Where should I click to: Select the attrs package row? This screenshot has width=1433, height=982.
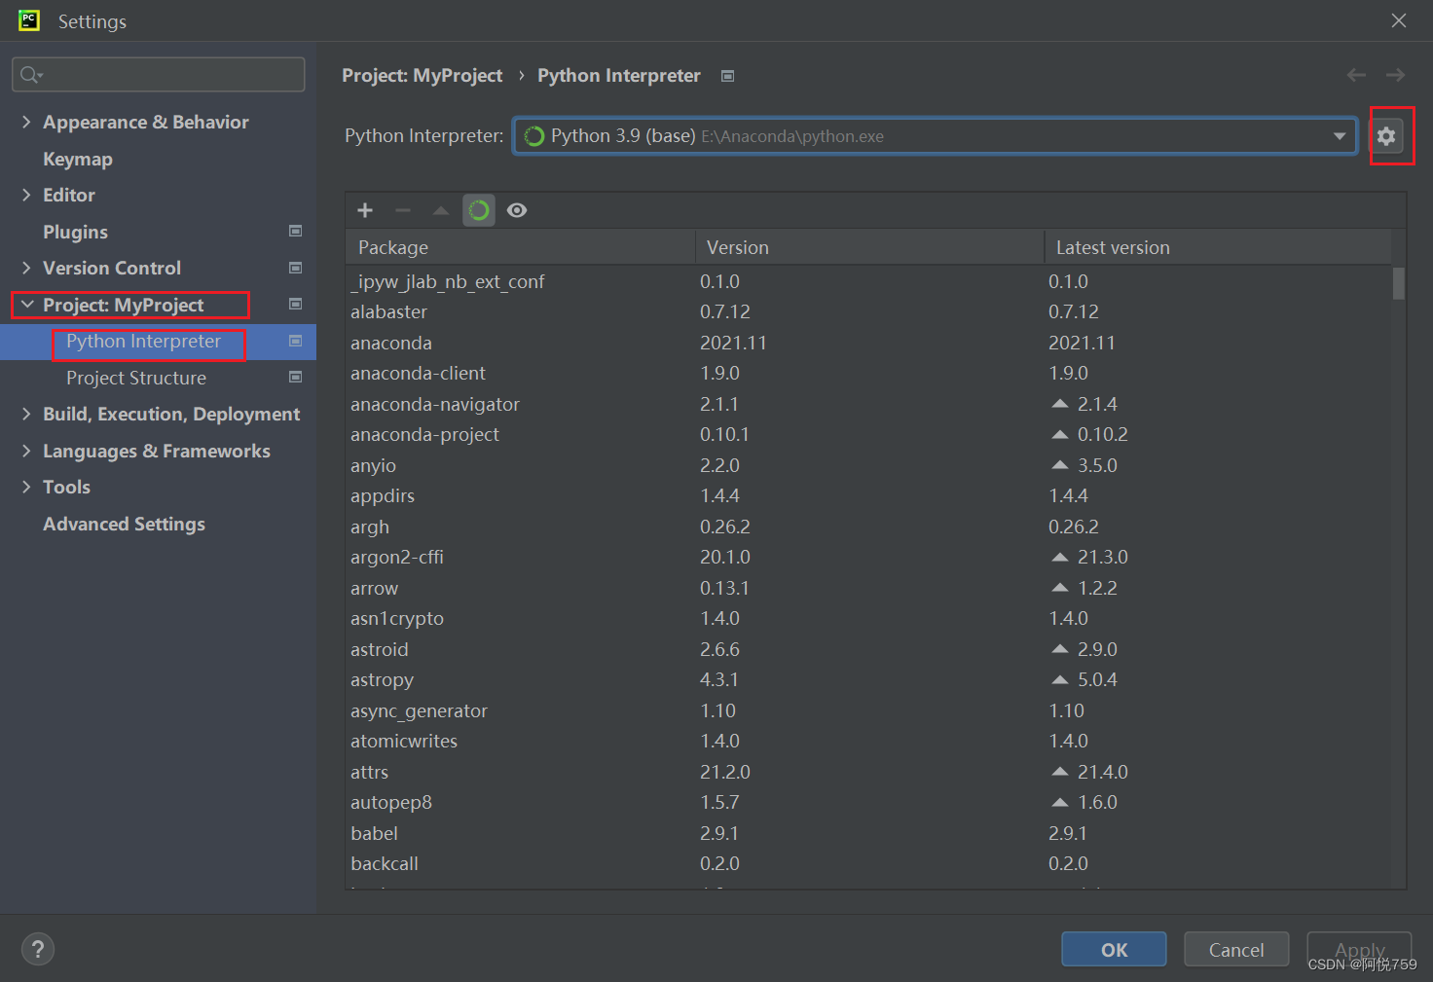(869, 772)
